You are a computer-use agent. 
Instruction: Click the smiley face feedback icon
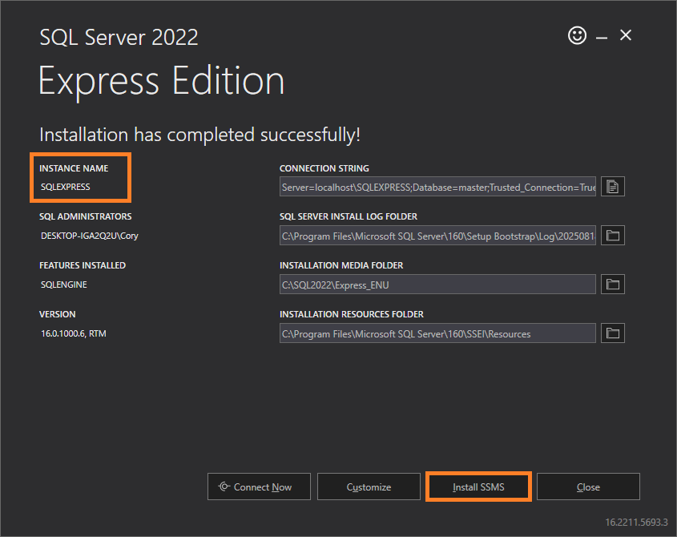point(577,35)
